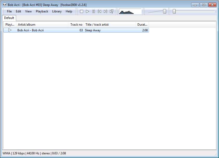Open the Help menu
This screenshot has height=158, width=219.
click(x=69, y=11)
